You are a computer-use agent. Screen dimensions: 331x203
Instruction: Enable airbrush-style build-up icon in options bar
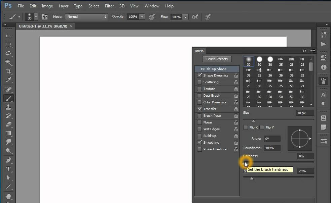195,17
